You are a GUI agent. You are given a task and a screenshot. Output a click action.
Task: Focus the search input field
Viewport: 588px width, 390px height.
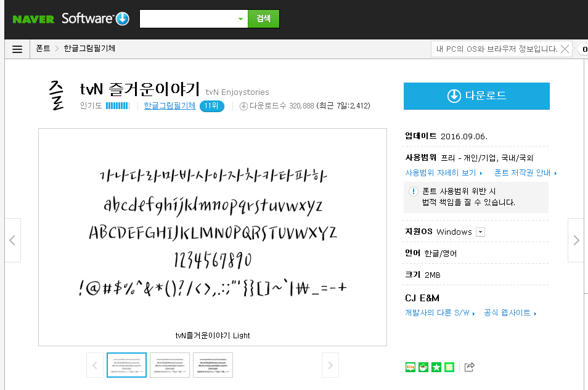(x=188, y=18)
